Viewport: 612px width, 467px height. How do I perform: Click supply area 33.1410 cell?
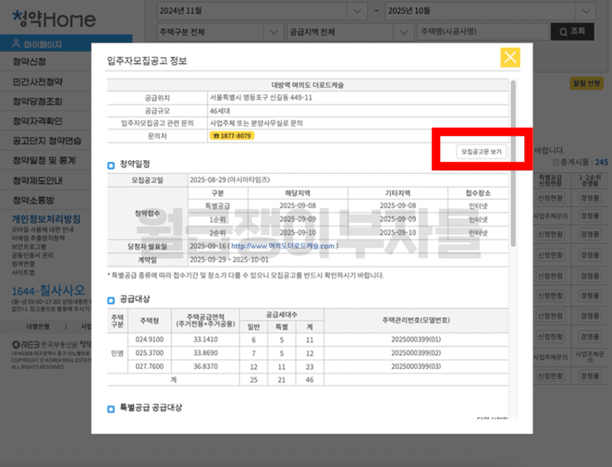tap(205, 340)
